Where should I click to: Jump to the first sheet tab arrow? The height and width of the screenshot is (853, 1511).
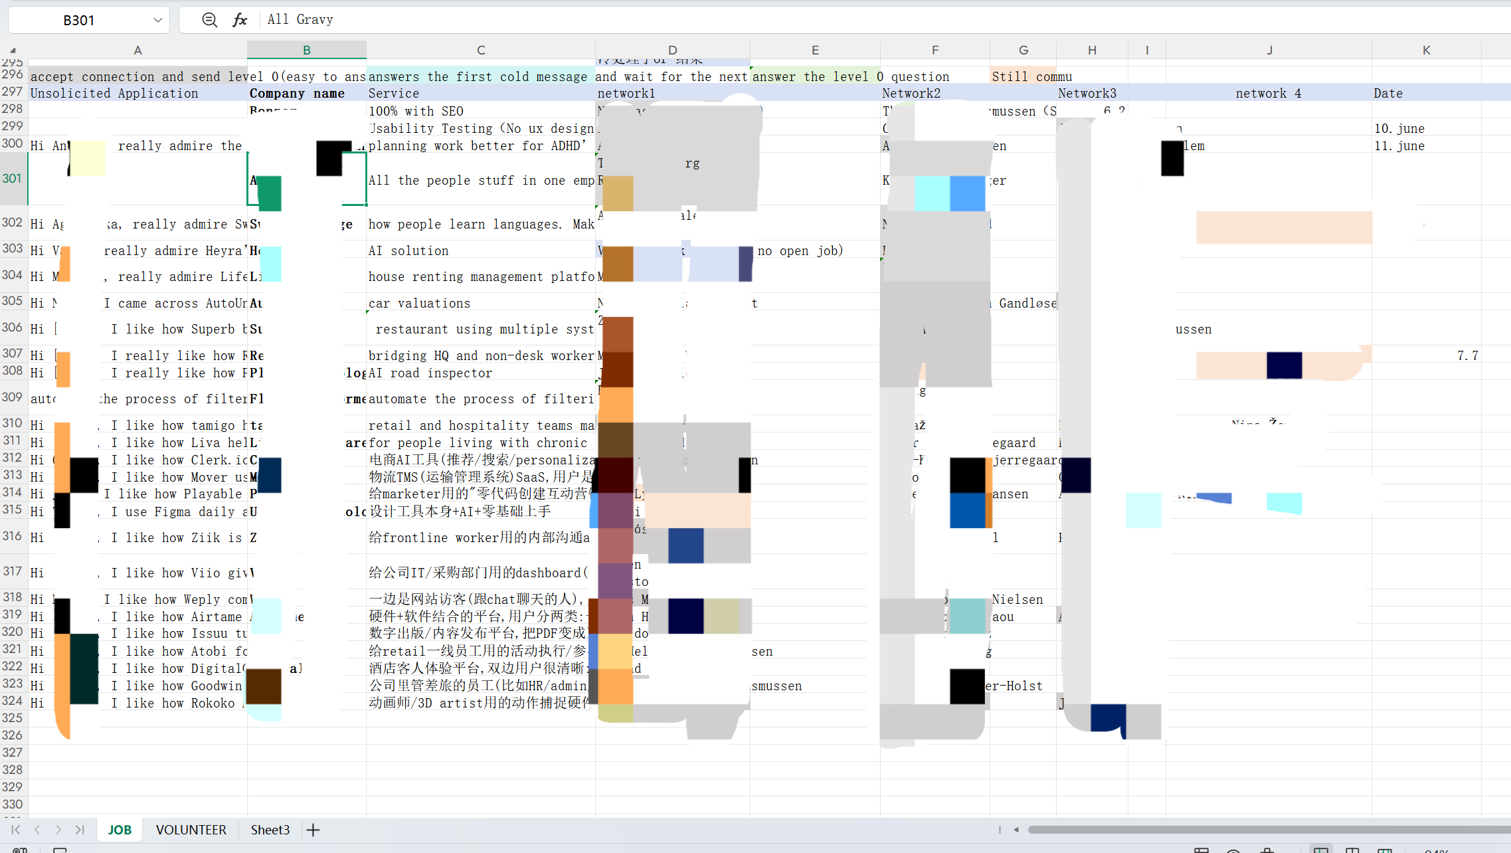click(x=16, y=830)
